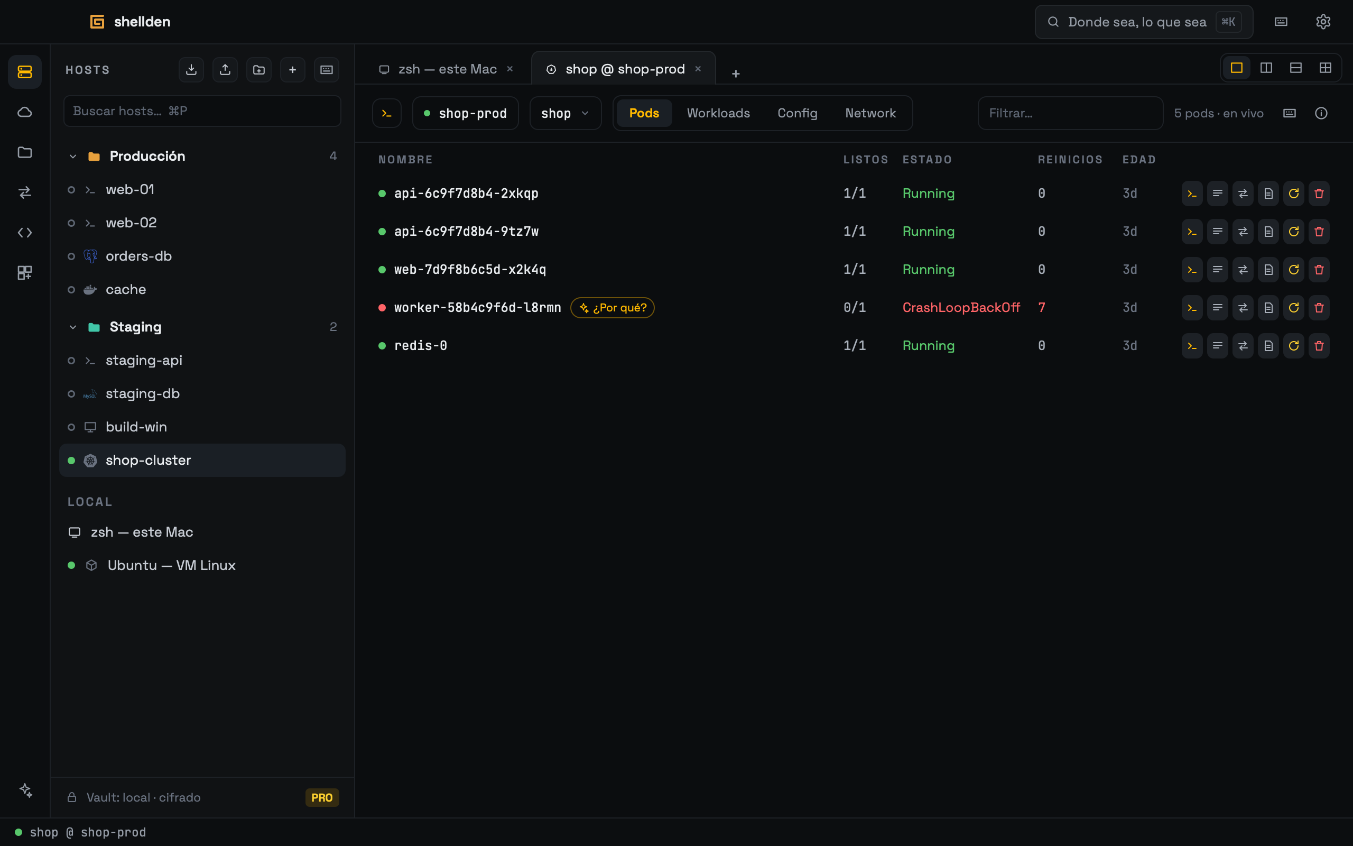Click the export hosts upload icon
This screenshot has width=1353, height=846.
click(225, 69)
